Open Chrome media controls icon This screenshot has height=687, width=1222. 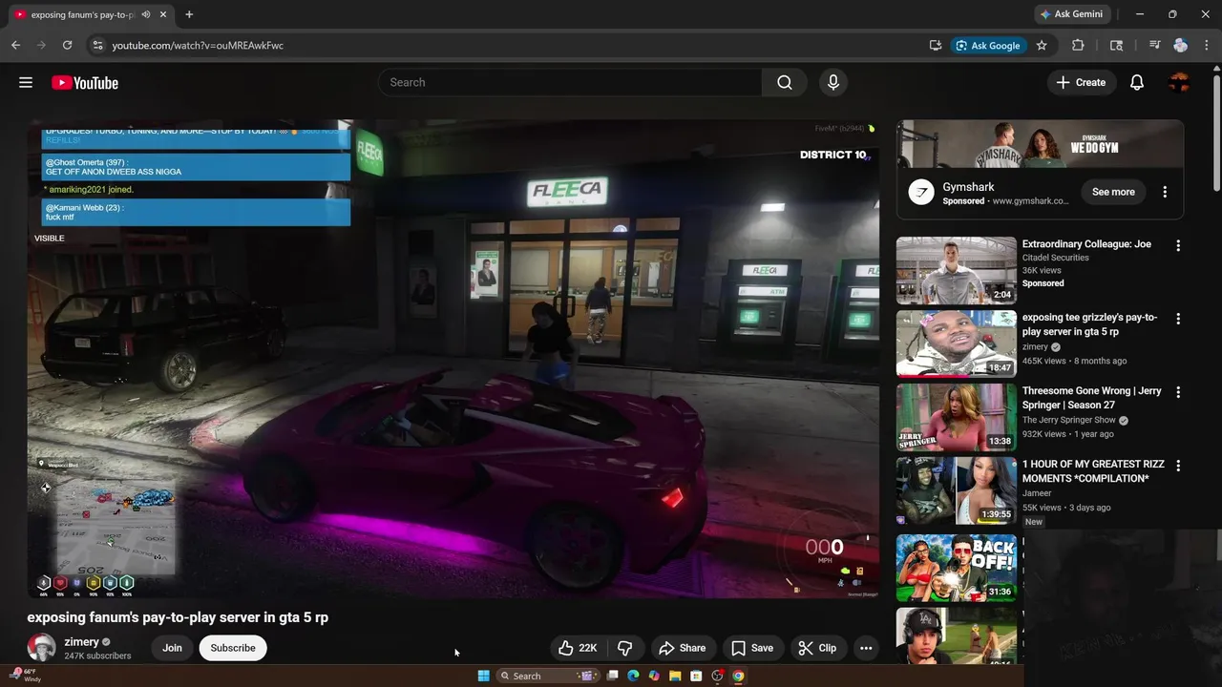[1154, 45]
